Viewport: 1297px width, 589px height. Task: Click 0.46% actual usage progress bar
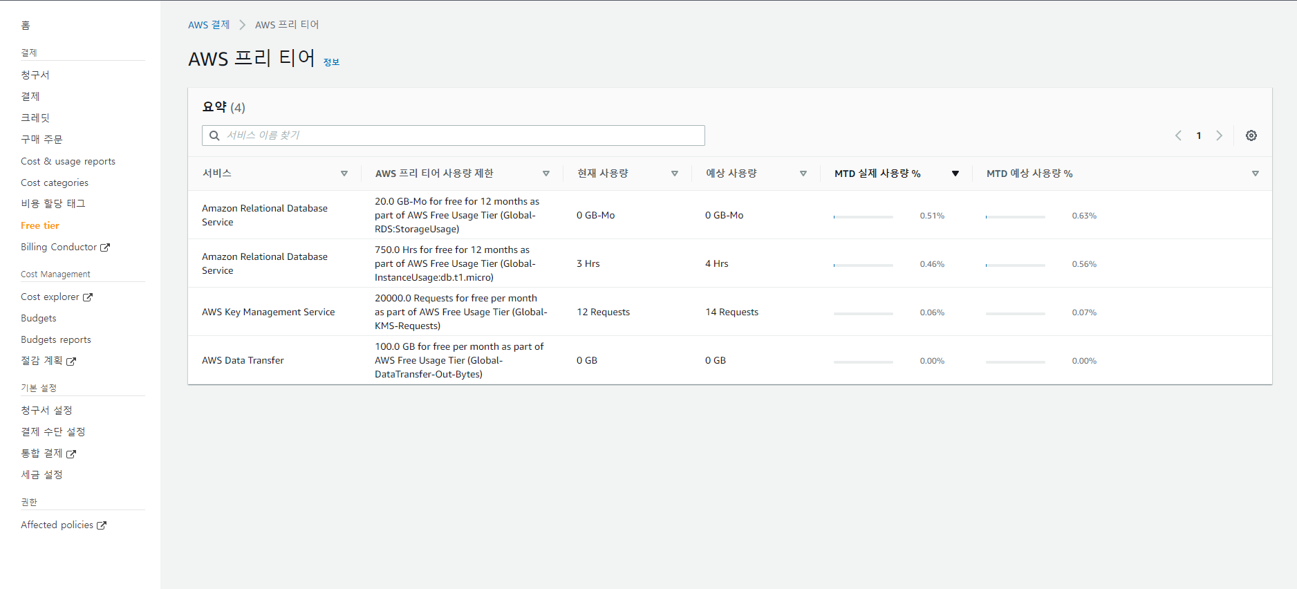(864, 265)
